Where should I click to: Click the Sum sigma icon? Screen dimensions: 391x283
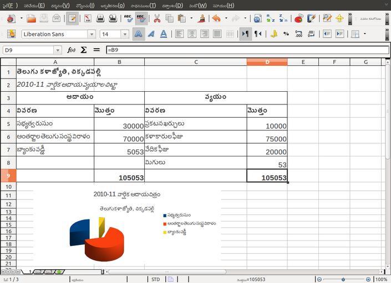pos(84,50)
